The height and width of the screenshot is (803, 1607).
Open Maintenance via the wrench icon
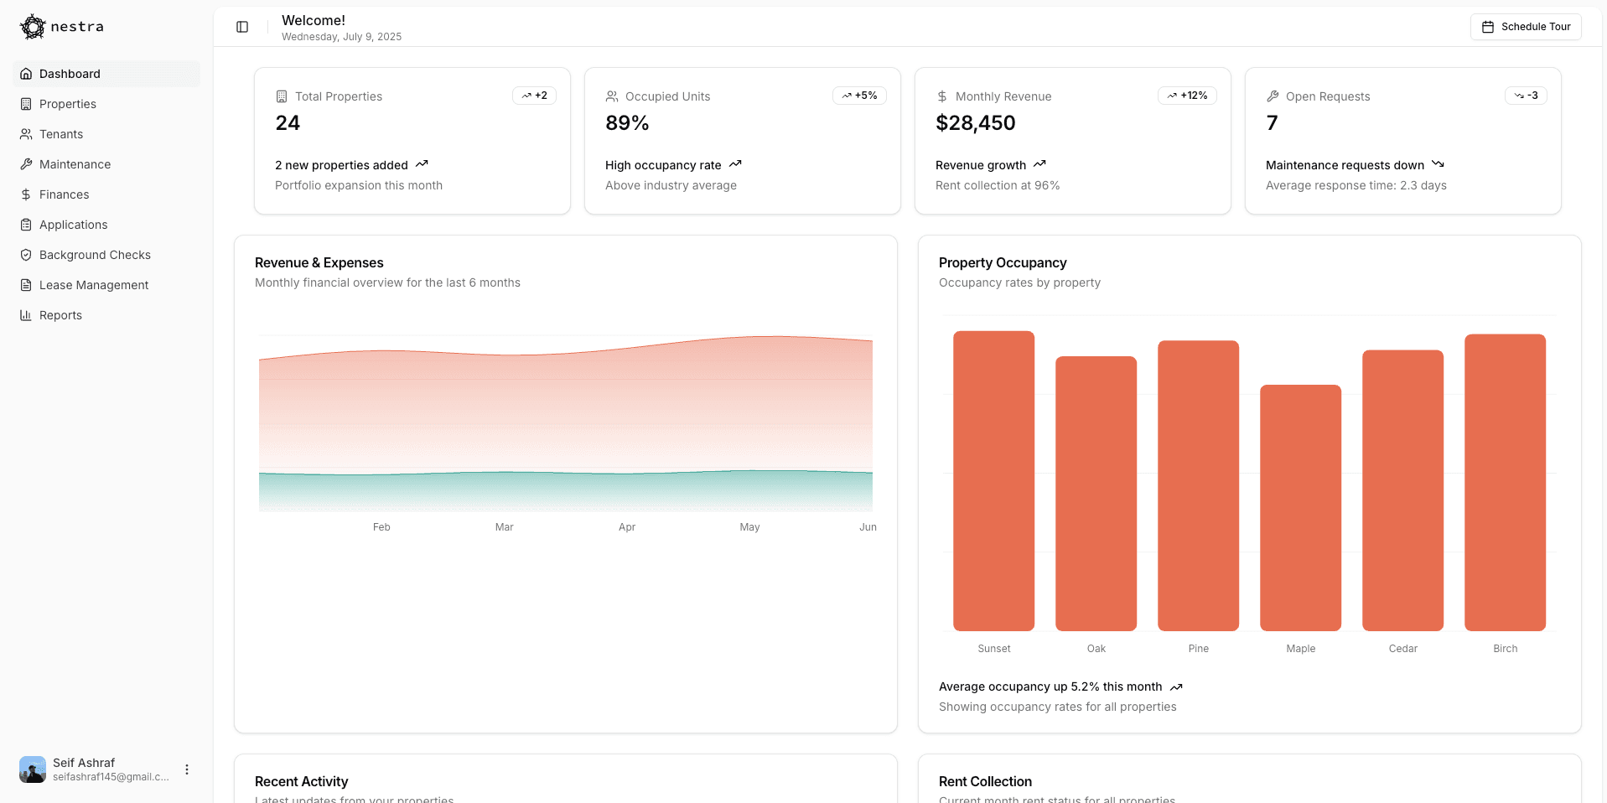tap(26, 164)
